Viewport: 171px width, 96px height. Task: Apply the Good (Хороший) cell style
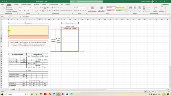click(120, 10)
